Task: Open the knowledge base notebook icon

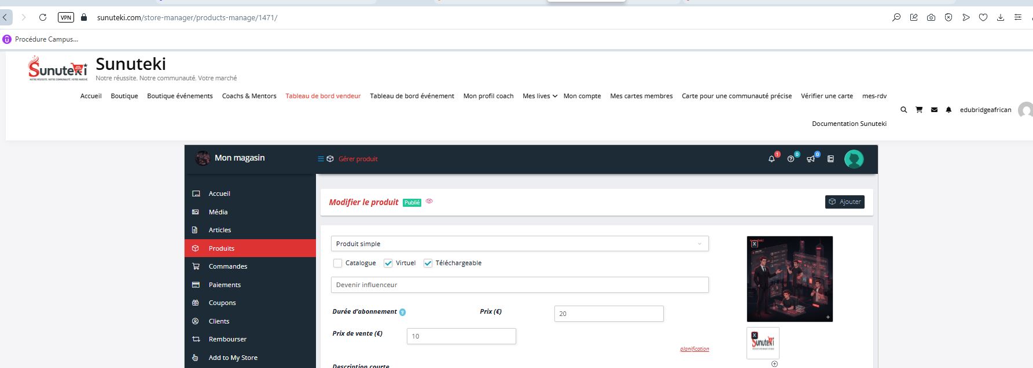Action: point(830,159)
